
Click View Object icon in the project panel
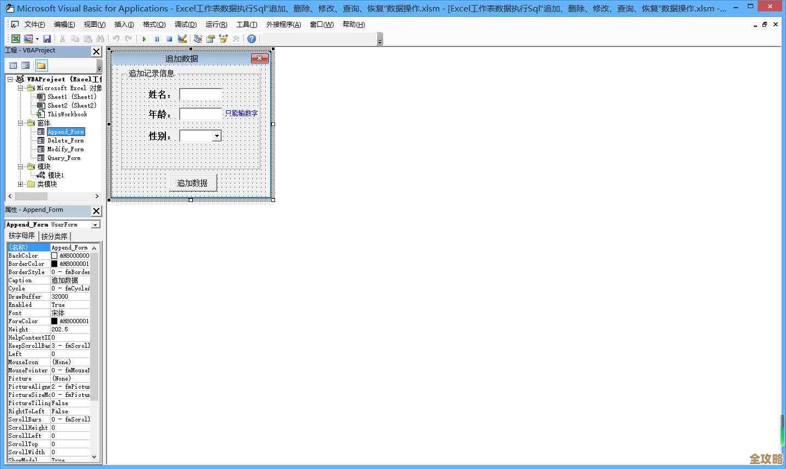[x=26, y=66]
